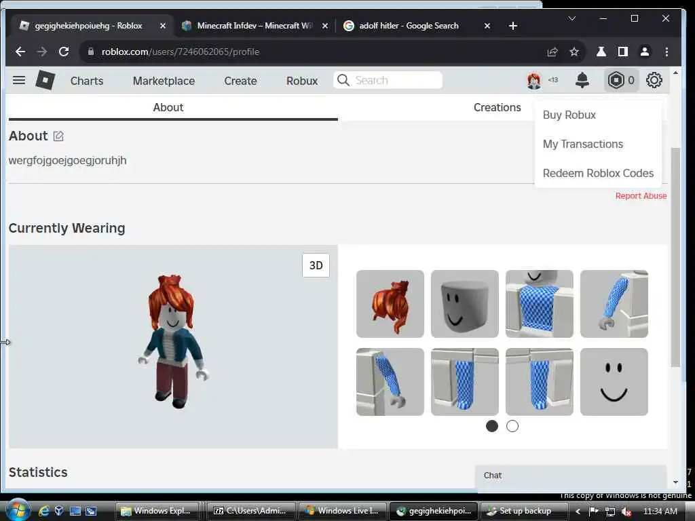Choose Redeem Roblox Codes from the dropdown
Screen dimensions: 695x521
(598, 173)
